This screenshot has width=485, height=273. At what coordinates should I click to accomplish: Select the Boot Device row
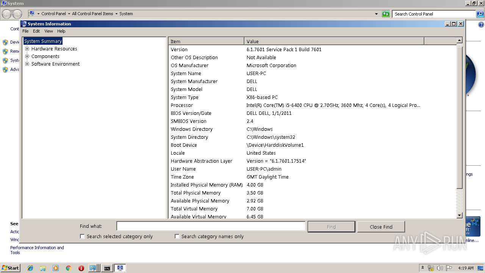pos(313,145)
